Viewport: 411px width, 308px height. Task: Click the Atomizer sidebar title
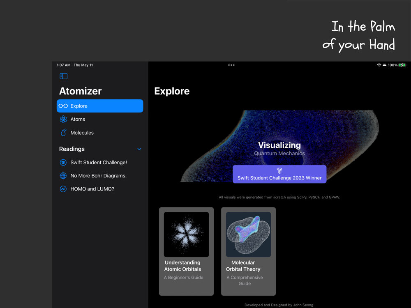click(x=80, y=91)
